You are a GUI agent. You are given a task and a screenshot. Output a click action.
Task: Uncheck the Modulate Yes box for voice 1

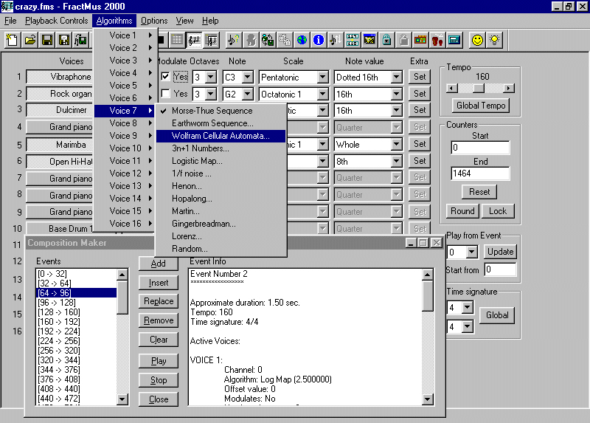coord(166,77)
